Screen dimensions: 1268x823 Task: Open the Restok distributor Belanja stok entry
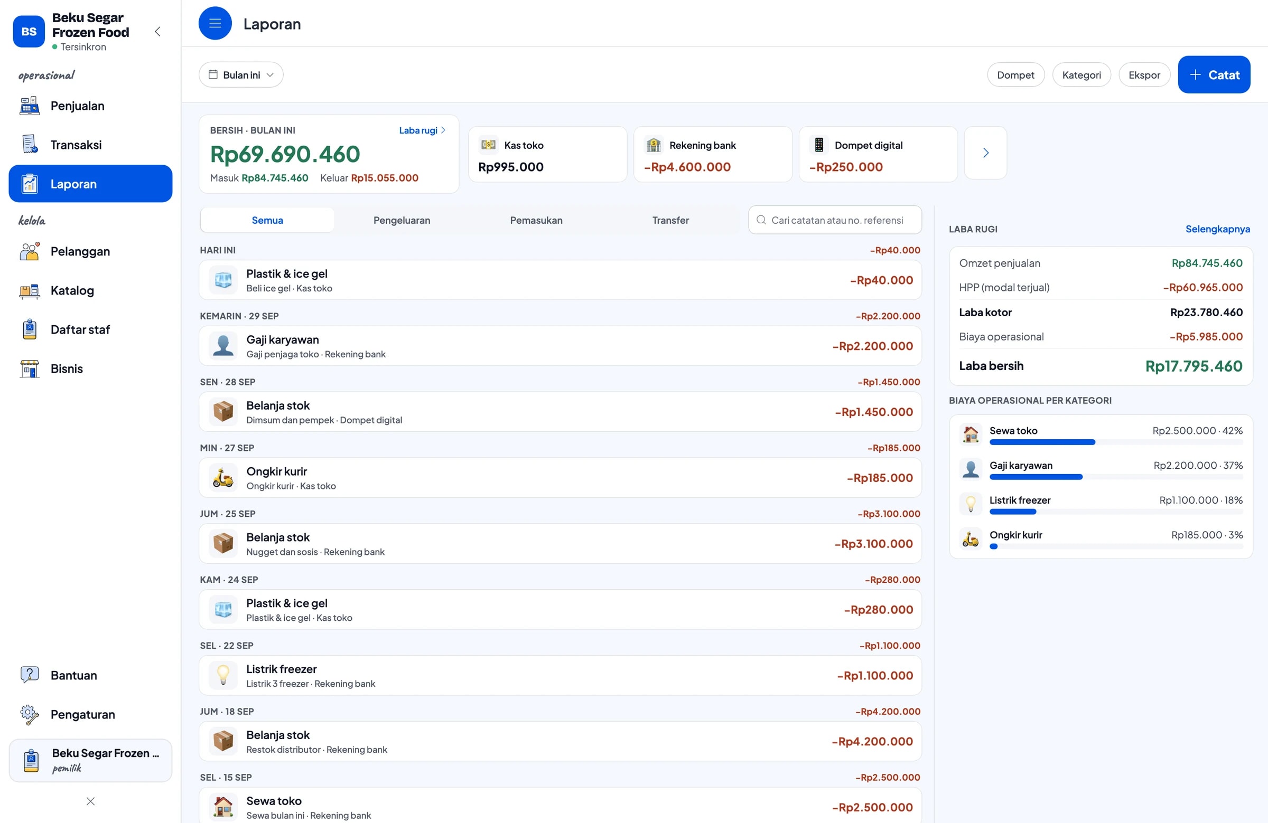[x=560, y=742]
